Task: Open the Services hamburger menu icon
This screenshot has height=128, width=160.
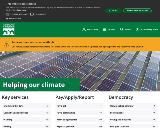Action: click(105, 29)
